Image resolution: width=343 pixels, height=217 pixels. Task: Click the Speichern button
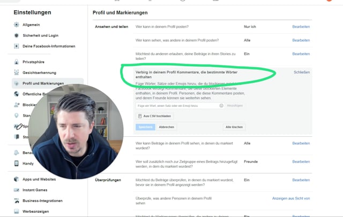tap(145, 127)
